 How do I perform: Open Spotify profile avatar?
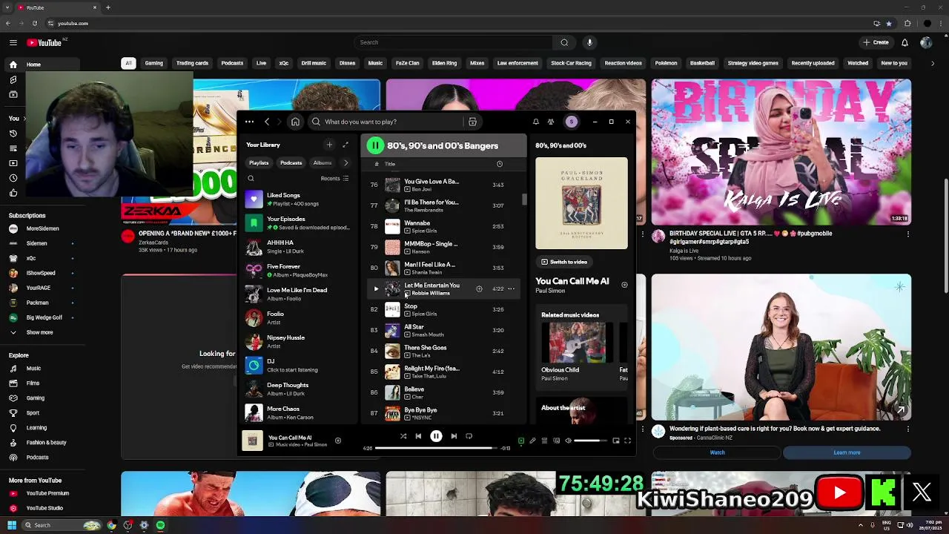coord(572,122)
